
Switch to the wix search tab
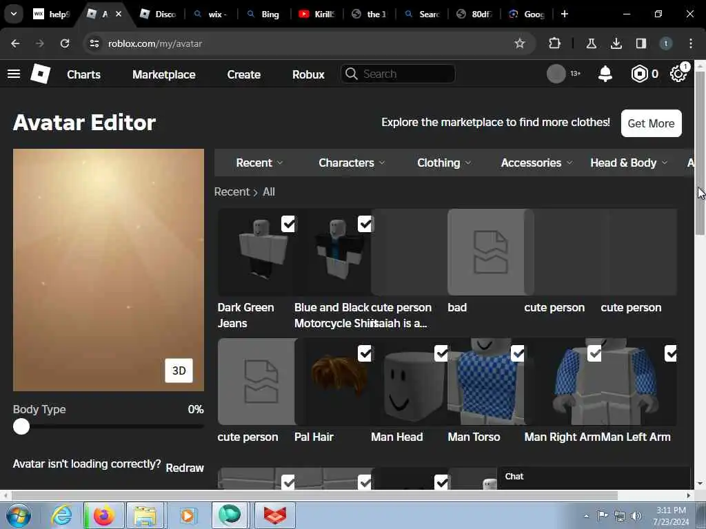[211, 14]
